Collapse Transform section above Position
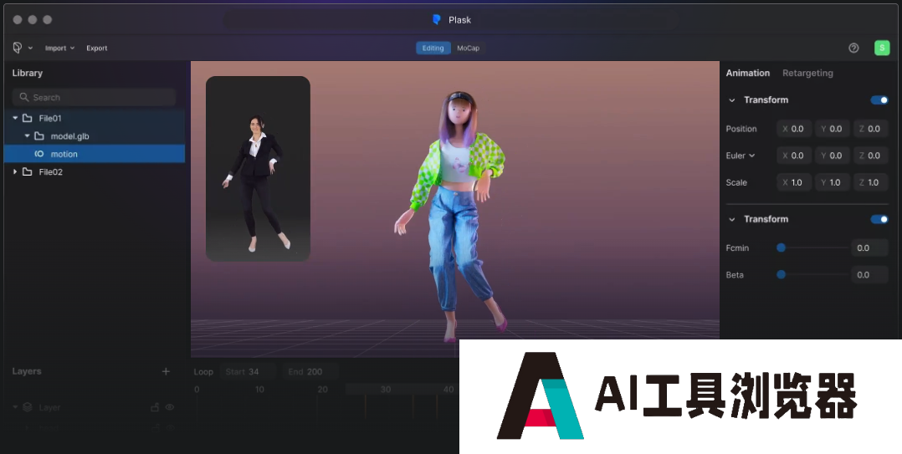The image size is (902, 454). pos(731,100)
